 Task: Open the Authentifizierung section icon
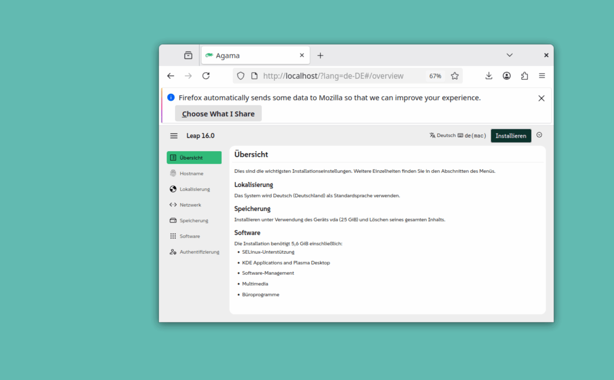click(173, 252)
